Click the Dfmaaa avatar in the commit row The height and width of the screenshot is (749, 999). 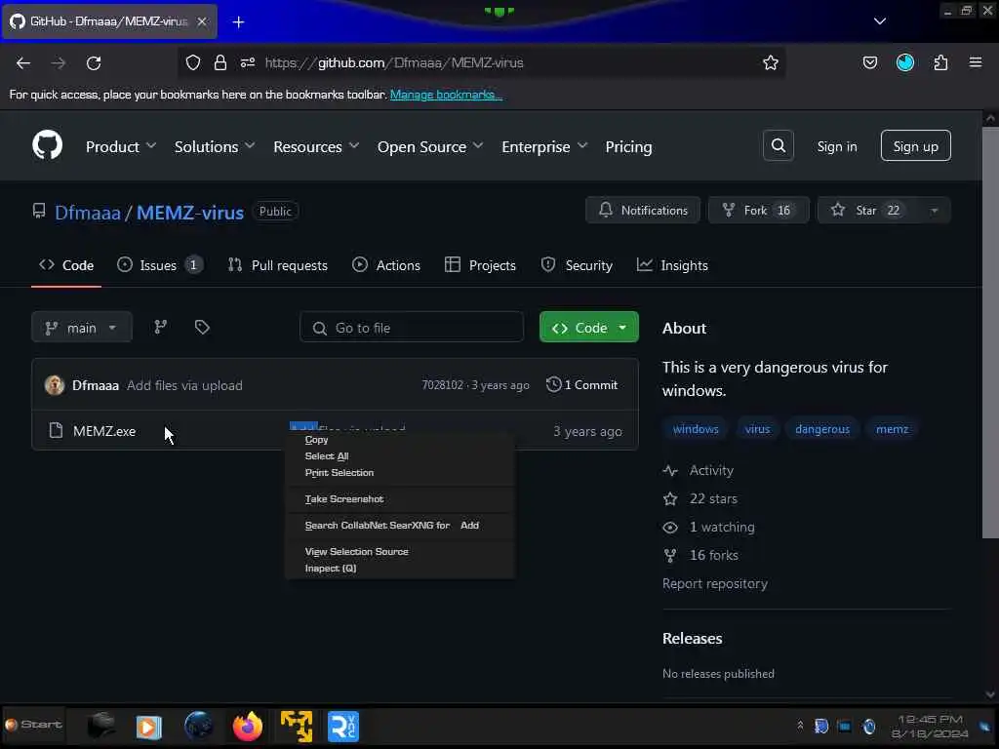pos(55,385)
